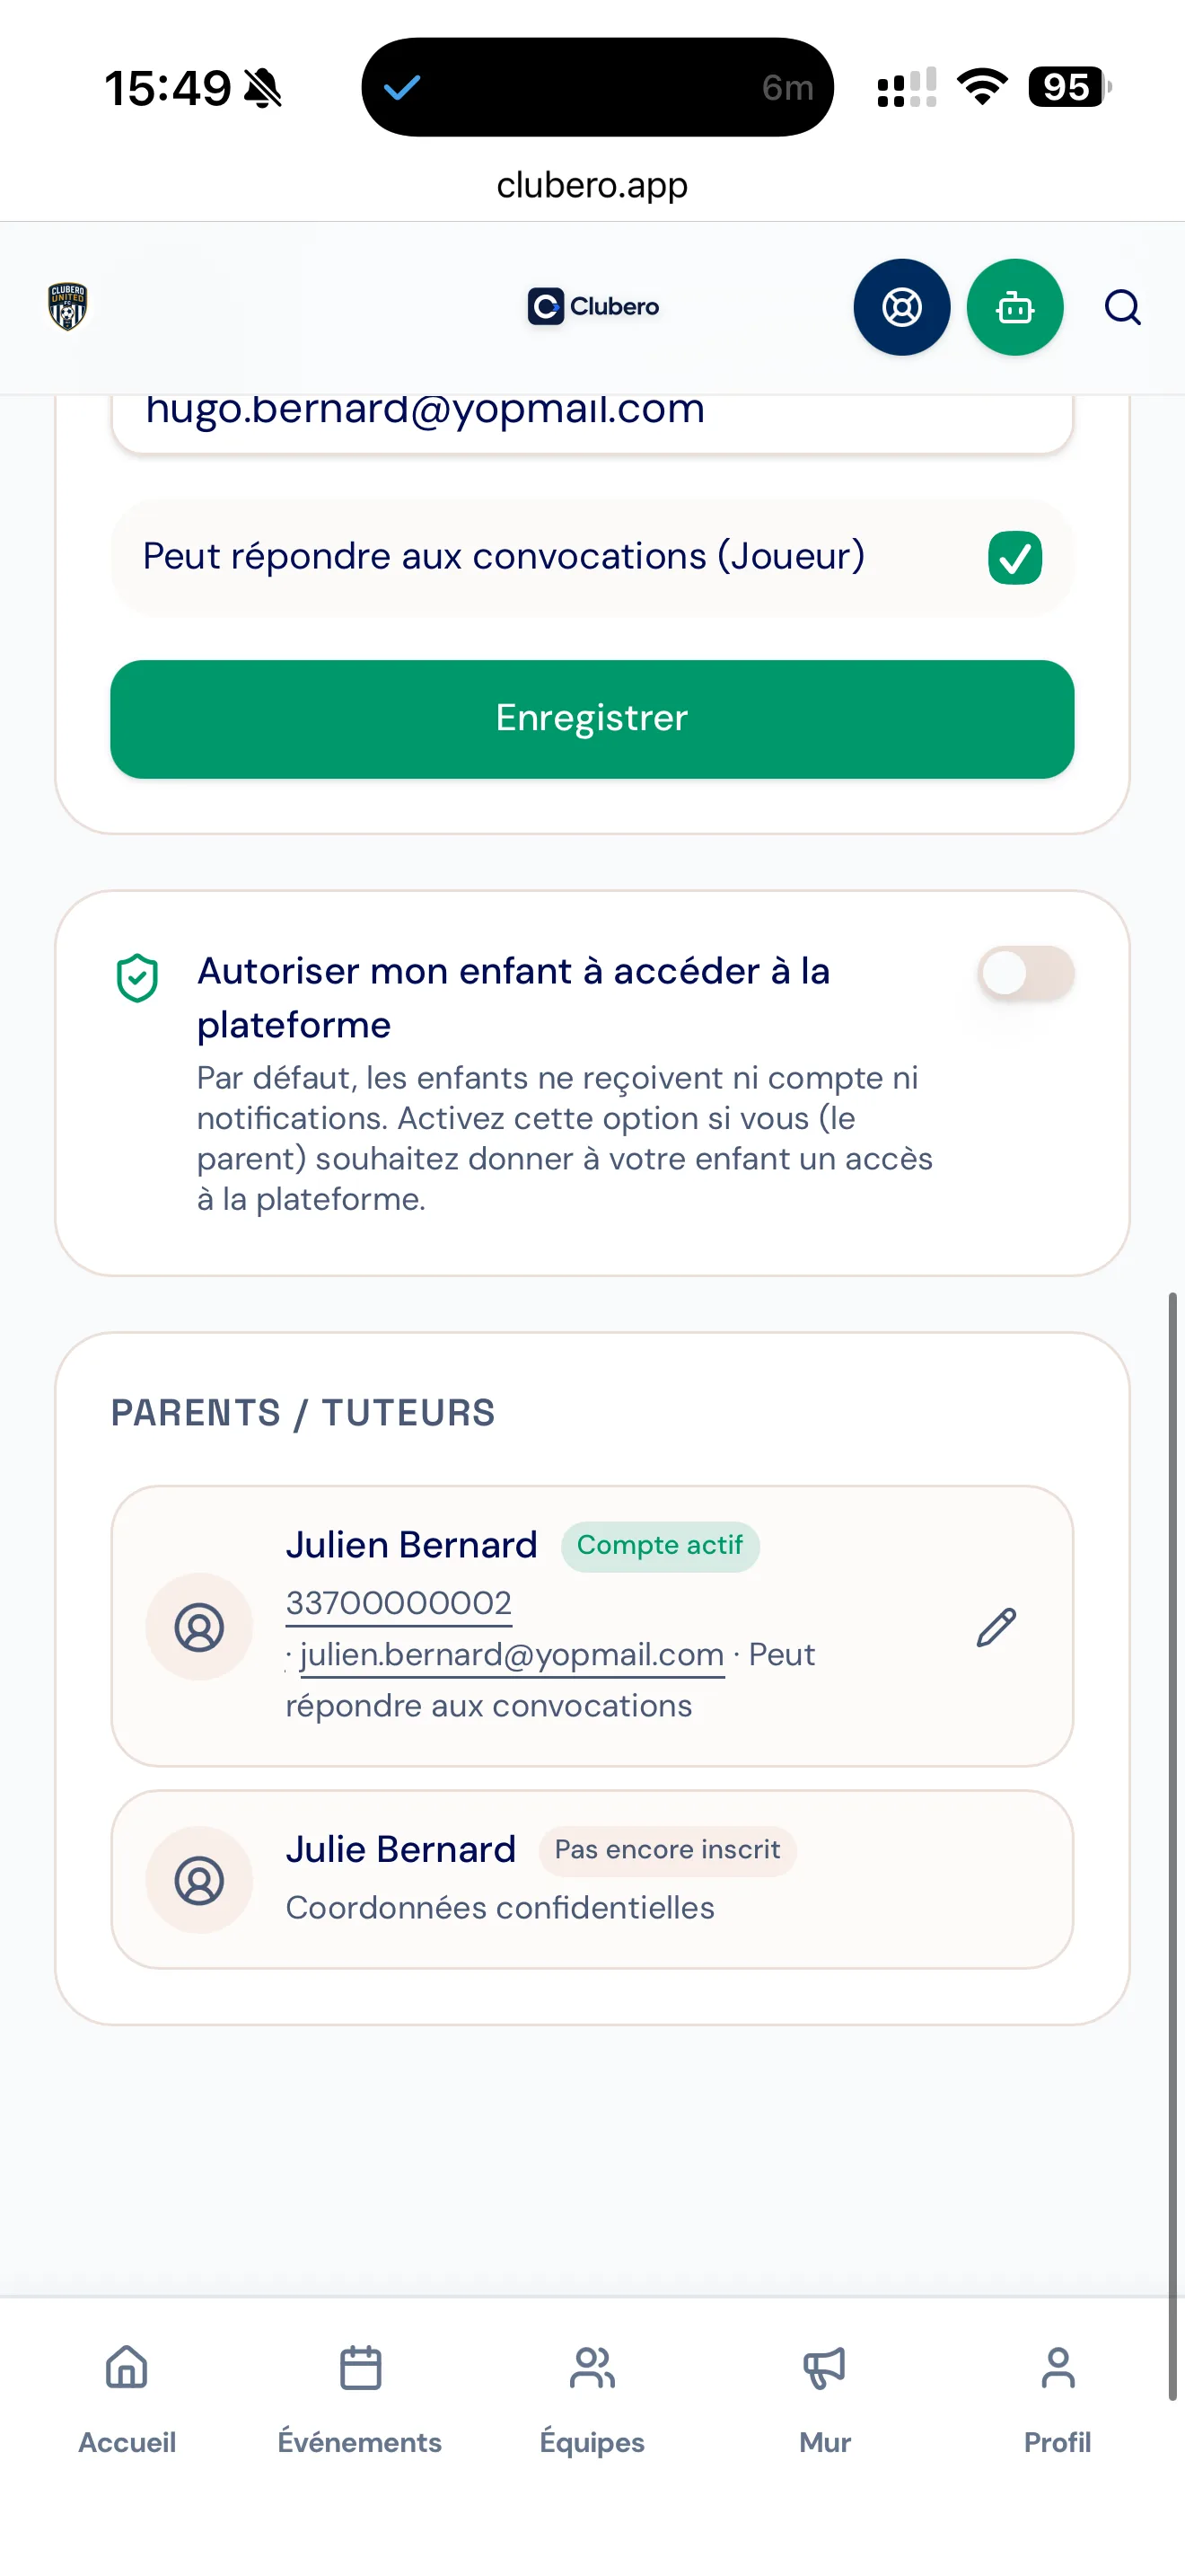Tap the club shield logo
Screen dimensions: 1185x2576
click(x=68, y=306)
